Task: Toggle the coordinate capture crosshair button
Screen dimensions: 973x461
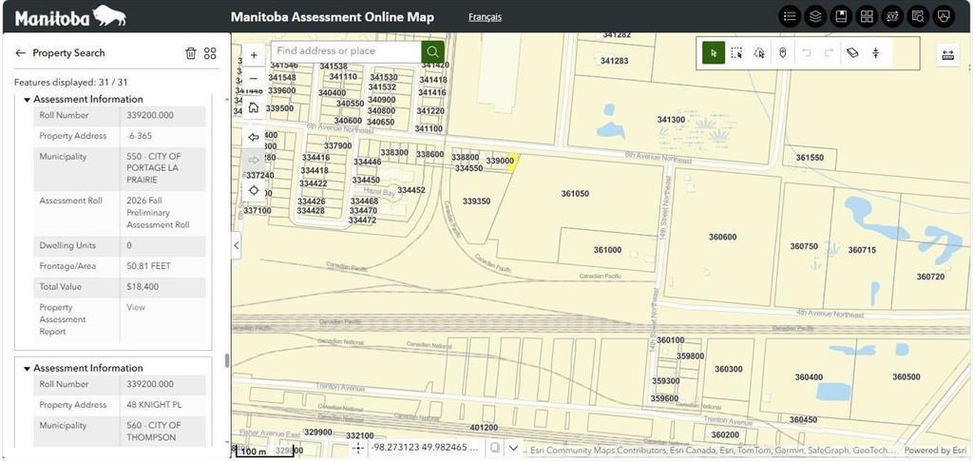Action: pyautogui.click(x=358, y=448)
